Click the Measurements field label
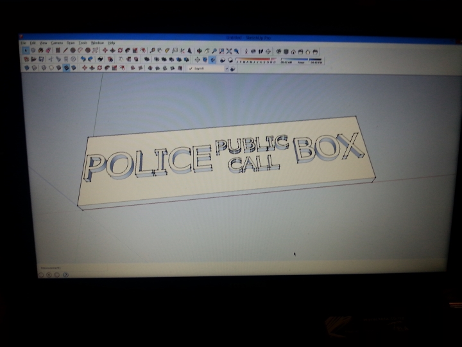This screenshot has height=347, width=462. pyautogui.click(x=51, y=268)
